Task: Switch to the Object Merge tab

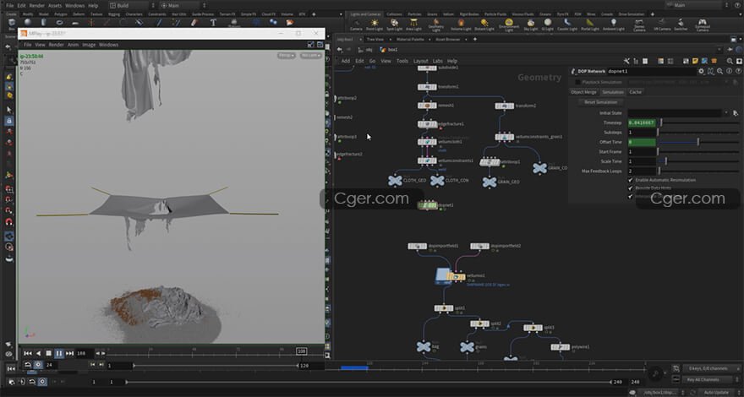Action: (583, 92)
